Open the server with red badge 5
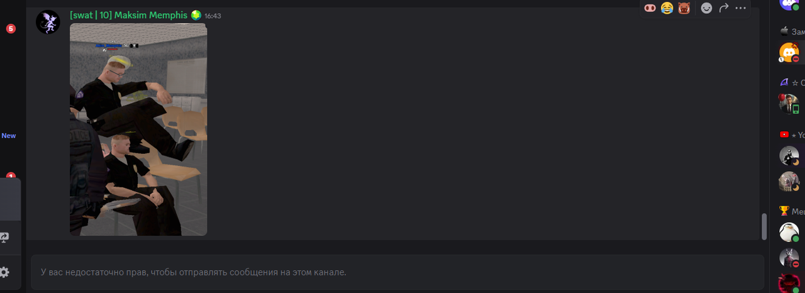Viewport: 805px width, 293px height. coord(11,29)
